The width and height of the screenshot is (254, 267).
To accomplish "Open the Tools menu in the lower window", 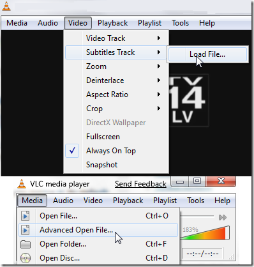I will point(195,201).
